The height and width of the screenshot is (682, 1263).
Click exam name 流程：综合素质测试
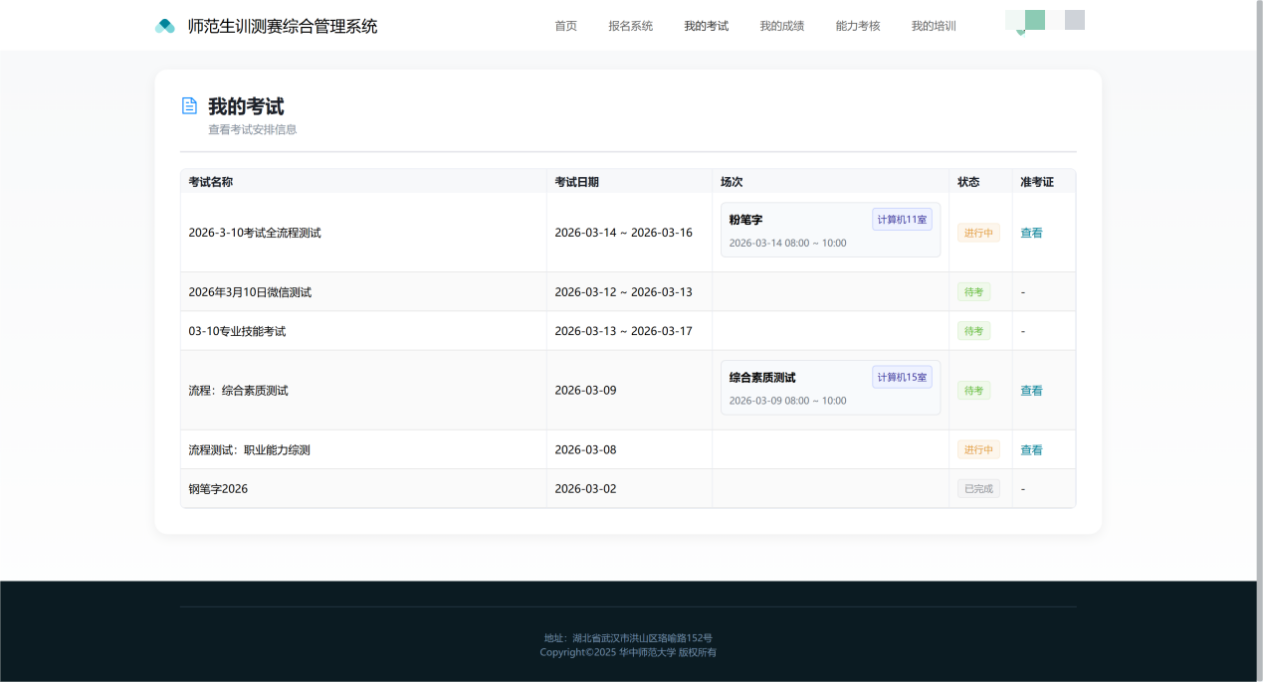tap(238, 391)
